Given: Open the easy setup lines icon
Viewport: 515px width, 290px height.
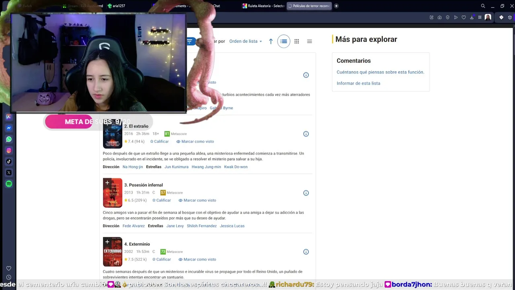Looking at the screenshot, I should (480, 17).
